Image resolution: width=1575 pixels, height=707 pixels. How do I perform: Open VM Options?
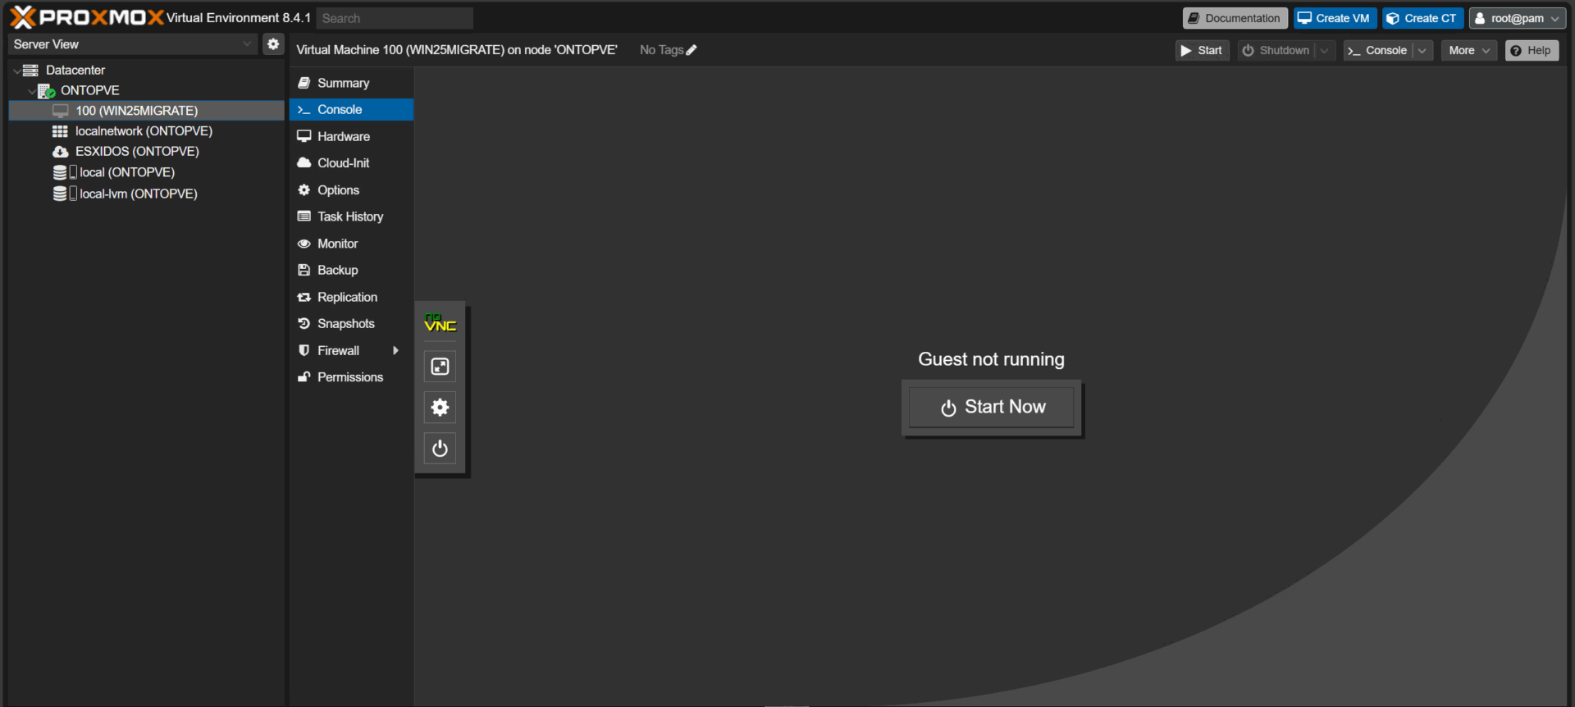(x=351, y=190)
